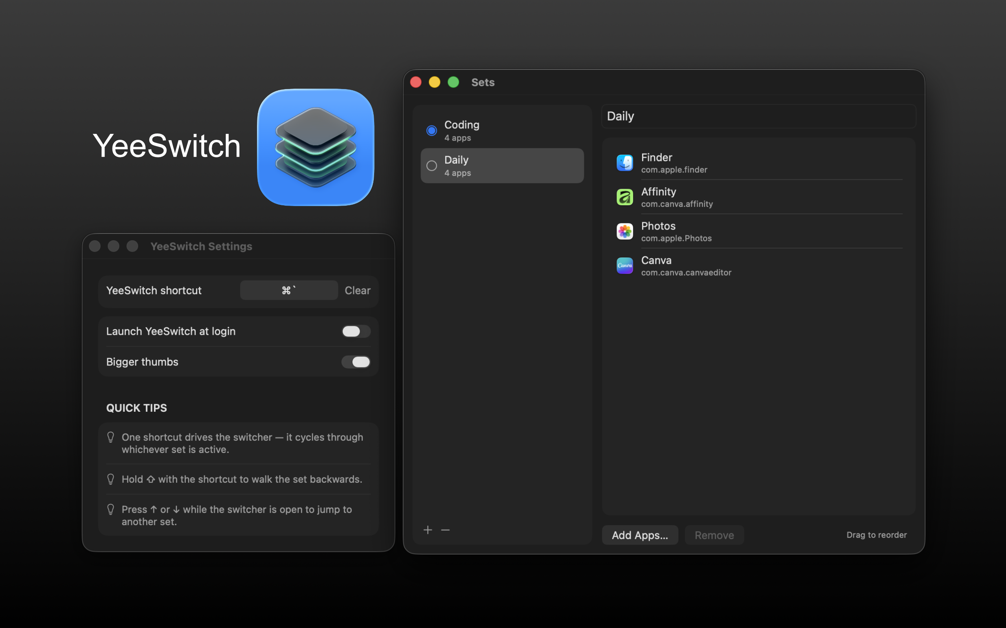Click the 'Drag to reorder' hint text
Image resolution: width=1006 pixels, height=628 pixels.
click(877, 535)
